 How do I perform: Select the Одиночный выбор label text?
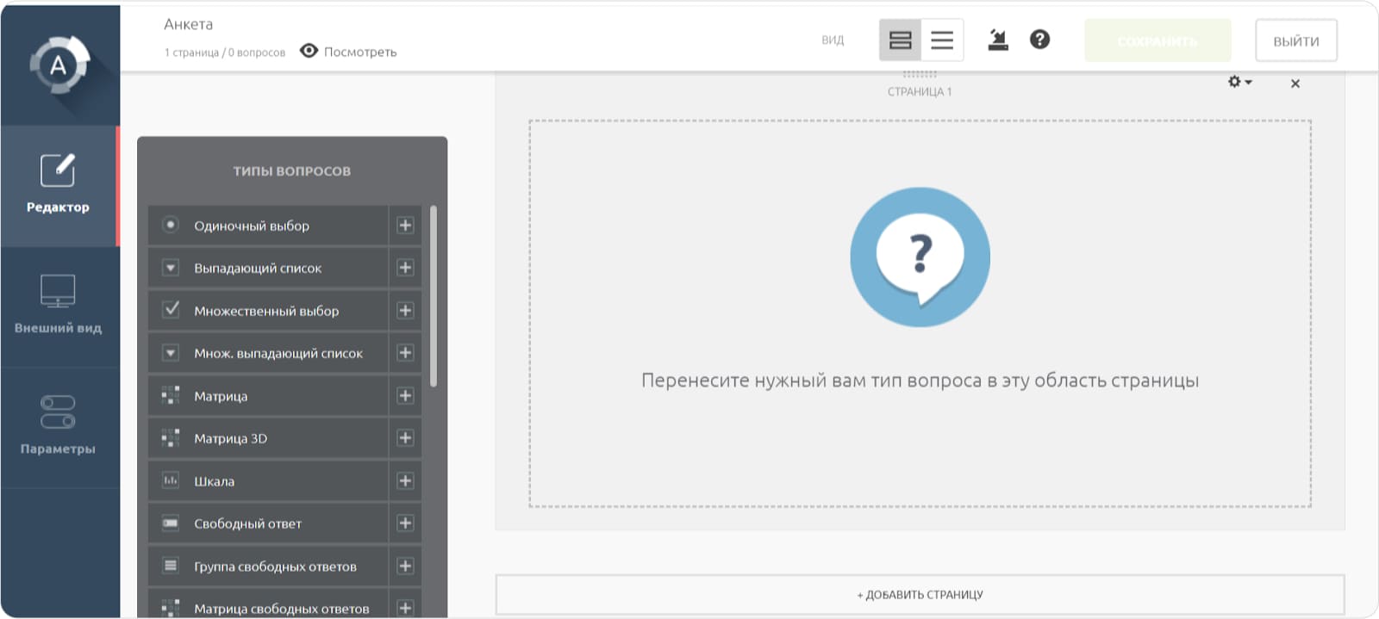click(252, 226)
